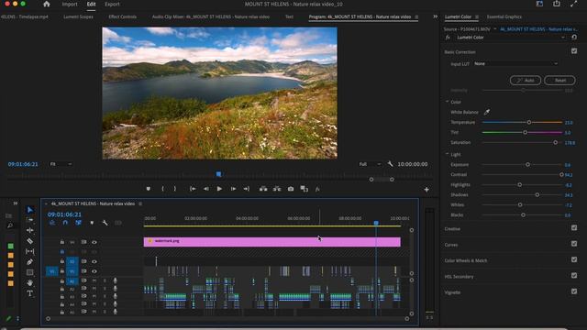The height and width of the screenshot is (330, 587).
Task: Select the Razor tool
Action: (30, 241)
